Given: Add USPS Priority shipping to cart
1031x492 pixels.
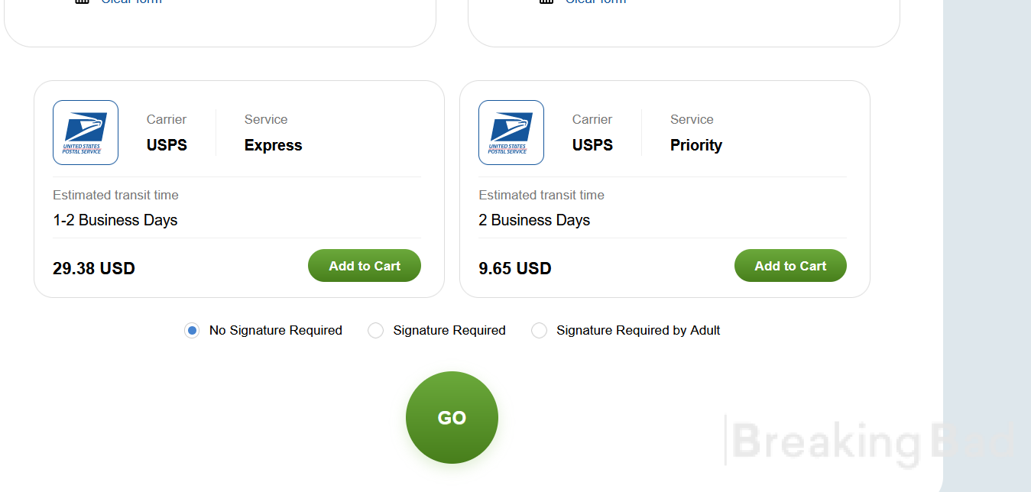Looking at the screenshot, I should tap(790, 266).
